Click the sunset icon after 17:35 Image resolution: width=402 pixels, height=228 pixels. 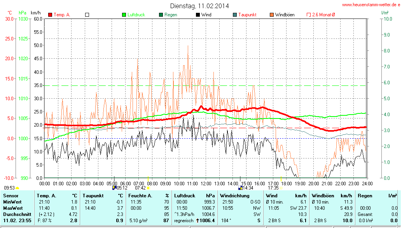click(x=281, y=188)
